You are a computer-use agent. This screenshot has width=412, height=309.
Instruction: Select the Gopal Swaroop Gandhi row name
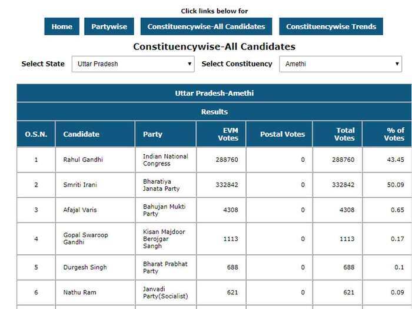pyautogui.click(x=86, y=238)
